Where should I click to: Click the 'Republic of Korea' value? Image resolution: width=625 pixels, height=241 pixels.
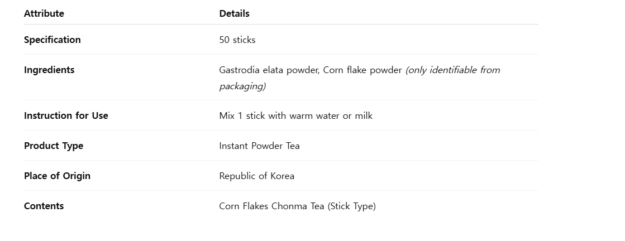(x=256, y=176)
